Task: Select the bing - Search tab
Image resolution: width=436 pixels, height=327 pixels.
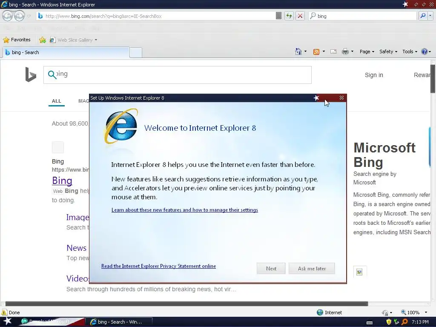Action: coord(66,52)
